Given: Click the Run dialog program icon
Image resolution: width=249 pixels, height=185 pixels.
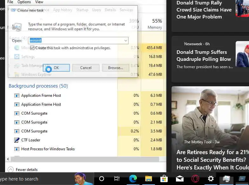Looking at the screenshot, I should pos(17,27).
